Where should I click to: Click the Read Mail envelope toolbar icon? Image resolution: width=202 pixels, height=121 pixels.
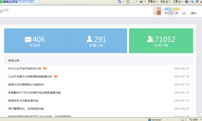click(136, 2)
